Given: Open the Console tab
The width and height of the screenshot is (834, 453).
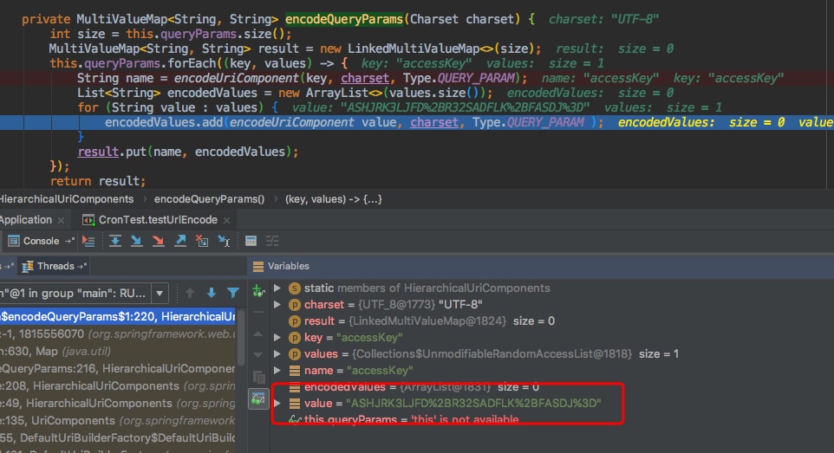Looking at the screenshot, I should (x=40, y=241).
